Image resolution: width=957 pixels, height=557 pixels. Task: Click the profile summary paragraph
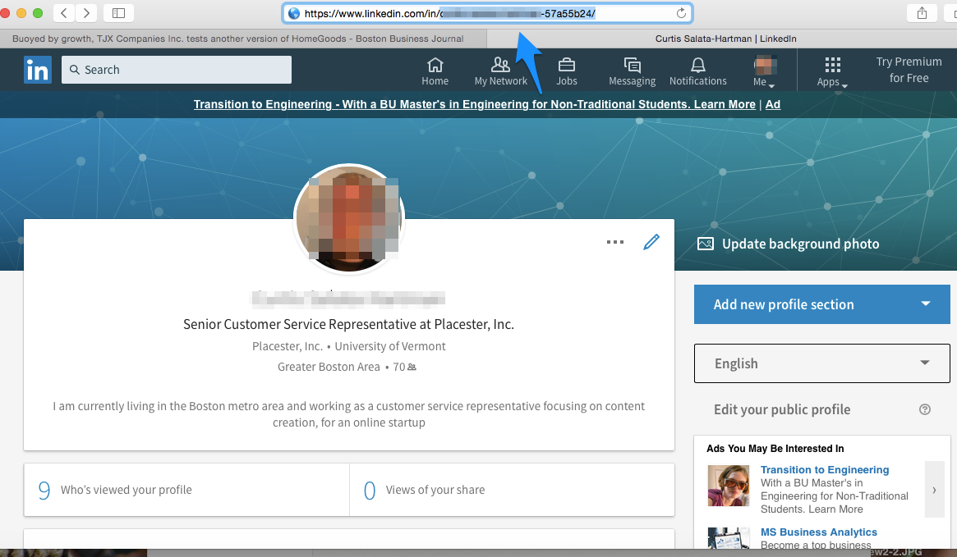click(348, 414)
